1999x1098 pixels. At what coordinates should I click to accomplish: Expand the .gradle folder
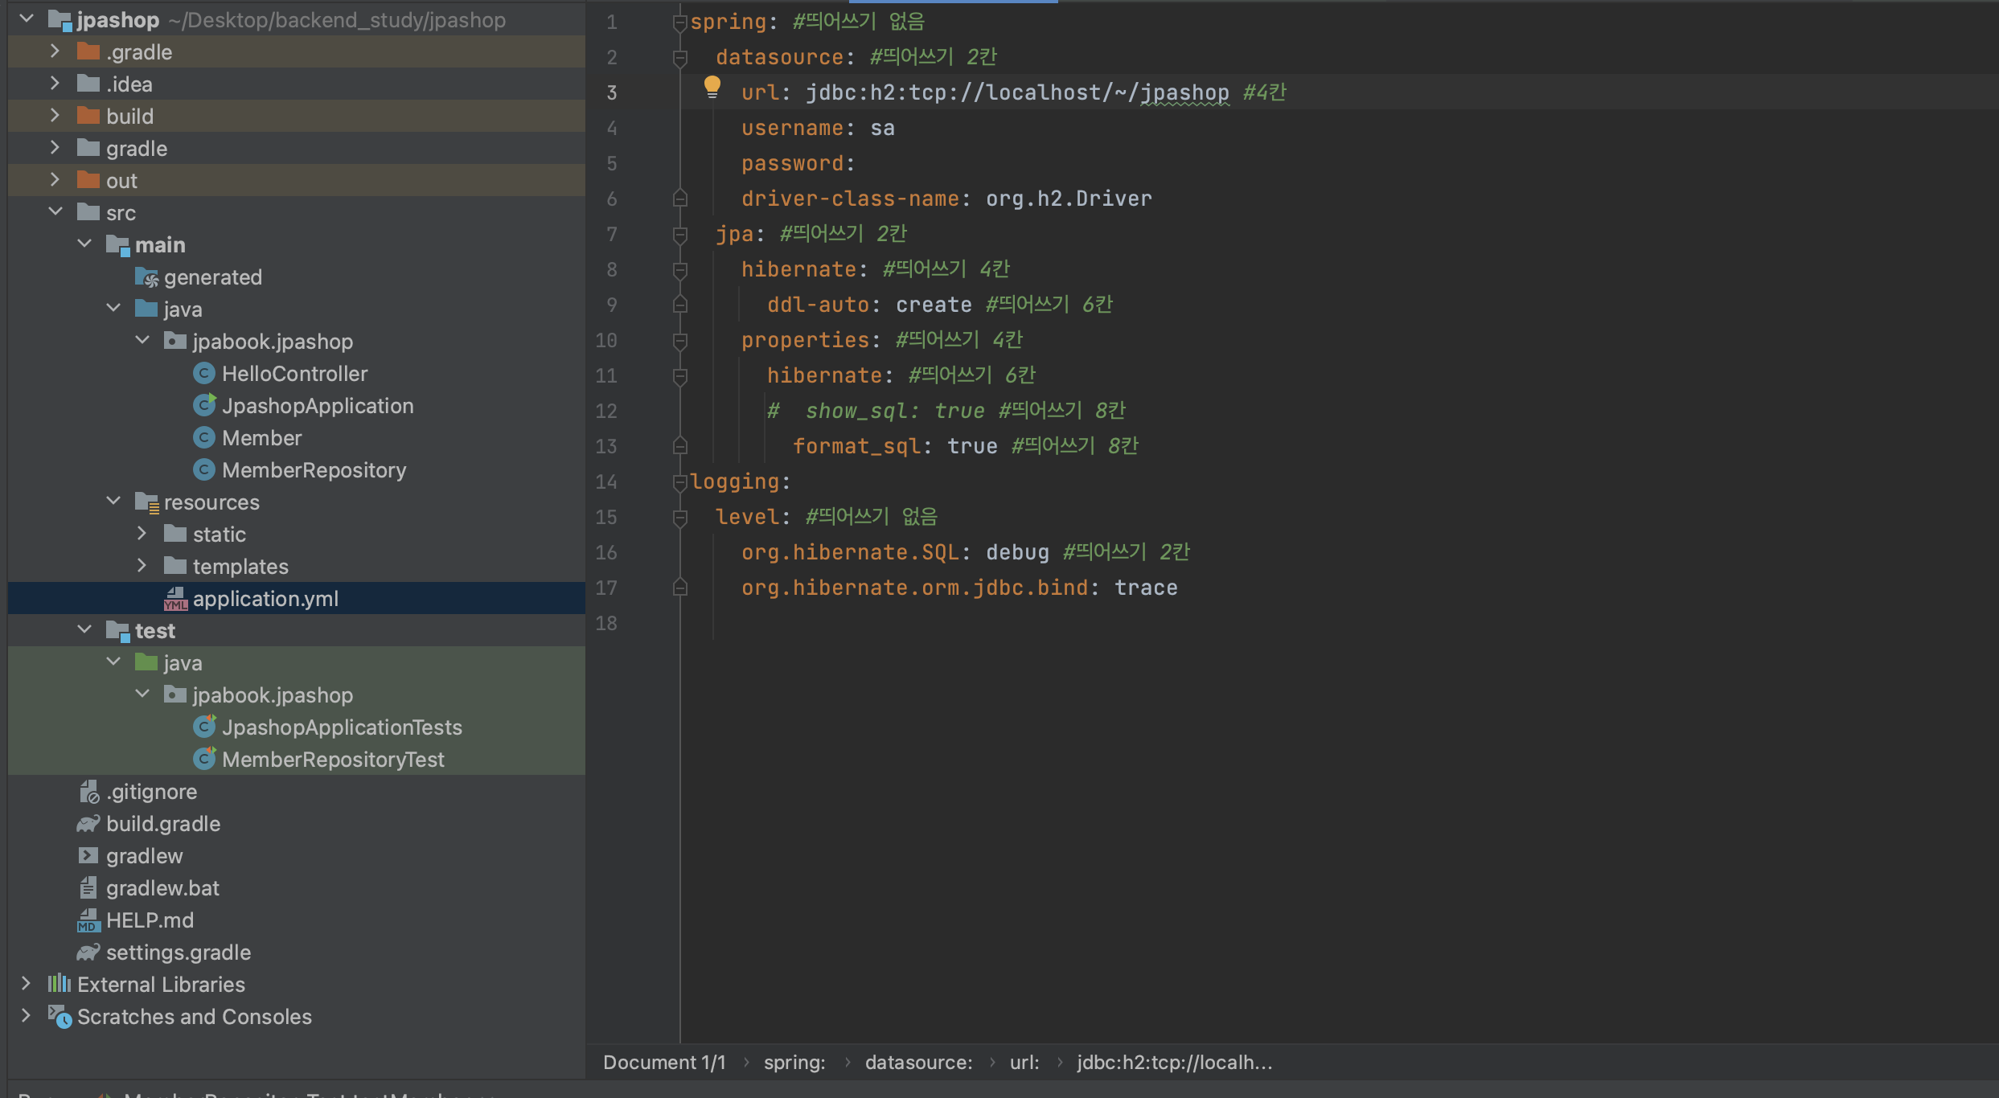[55, 51]
